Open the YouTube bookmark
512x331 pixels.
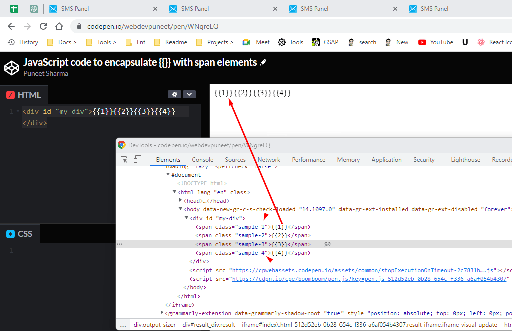pos(435,42)
